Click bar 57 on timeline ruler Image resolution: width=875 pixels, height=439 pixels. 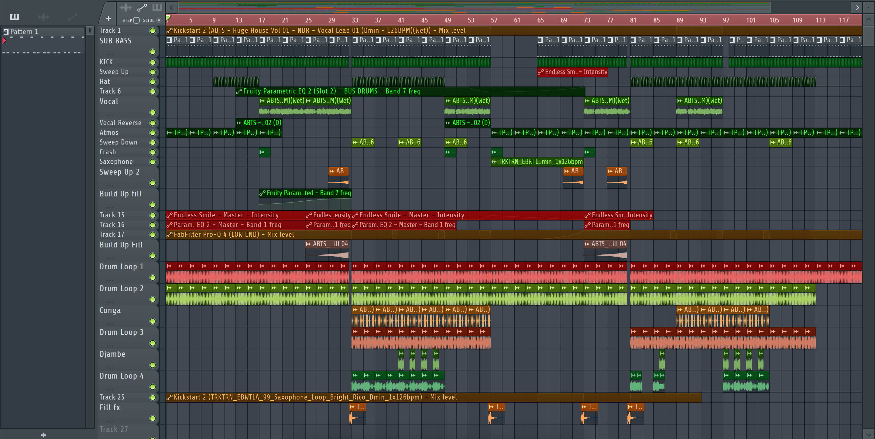494,20
